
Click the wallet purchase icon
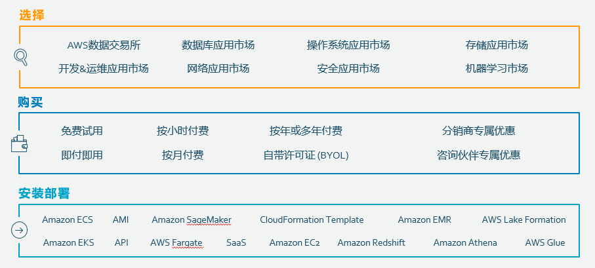[x=19, y=144]
